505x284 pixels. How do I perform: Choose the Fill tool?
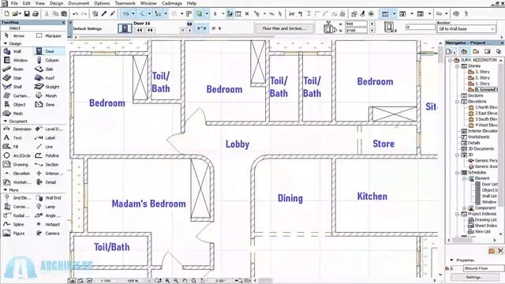(x=11, y=147)
